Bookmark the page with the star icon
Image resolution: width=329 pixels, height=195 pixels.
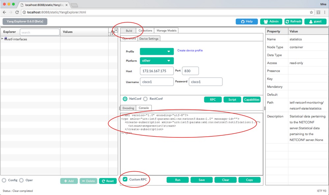[311, 12]
